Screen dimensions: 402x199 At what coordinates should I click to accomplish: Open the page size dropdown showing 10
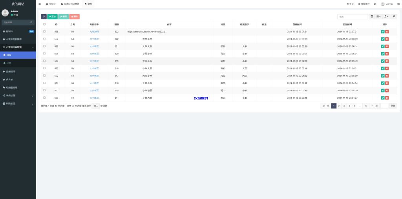pyautogui.click(x=95, y=106)
